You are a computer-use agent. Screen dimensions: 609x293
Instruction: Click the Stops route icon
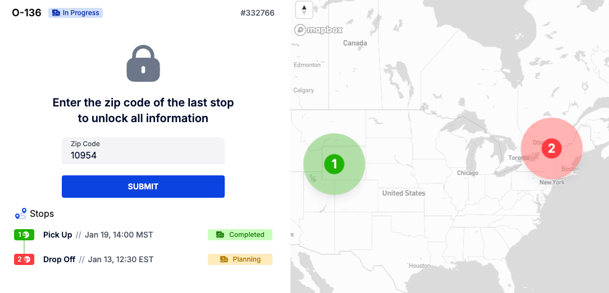coord(21,213)
